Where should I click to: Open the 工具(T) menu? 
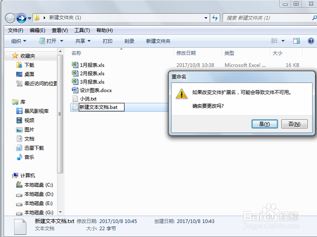(x=82, y=30)
